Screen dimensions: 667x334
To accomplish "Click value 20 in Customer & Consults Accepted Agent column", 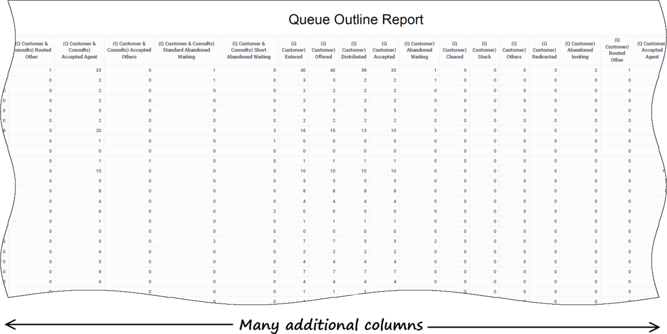I will 98,130.
